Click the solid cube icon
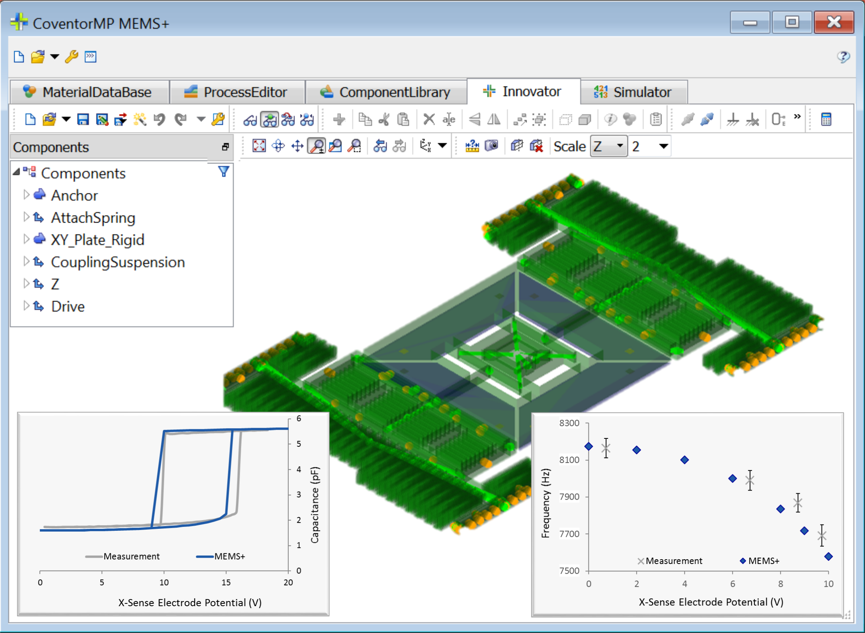865x633 pixels. click(585, 119)
